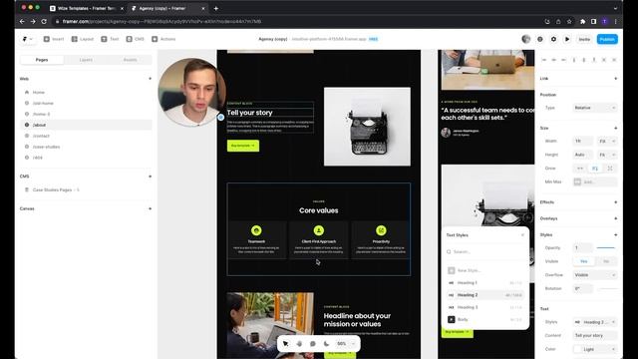Open Text Styles Heading 2 dropdown

click(595, 322)
